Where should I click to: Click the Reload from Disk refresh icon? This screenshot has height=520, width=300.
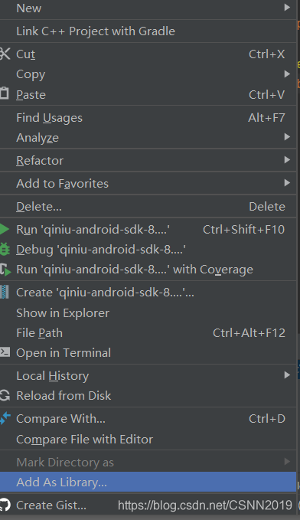coord(5,395)
